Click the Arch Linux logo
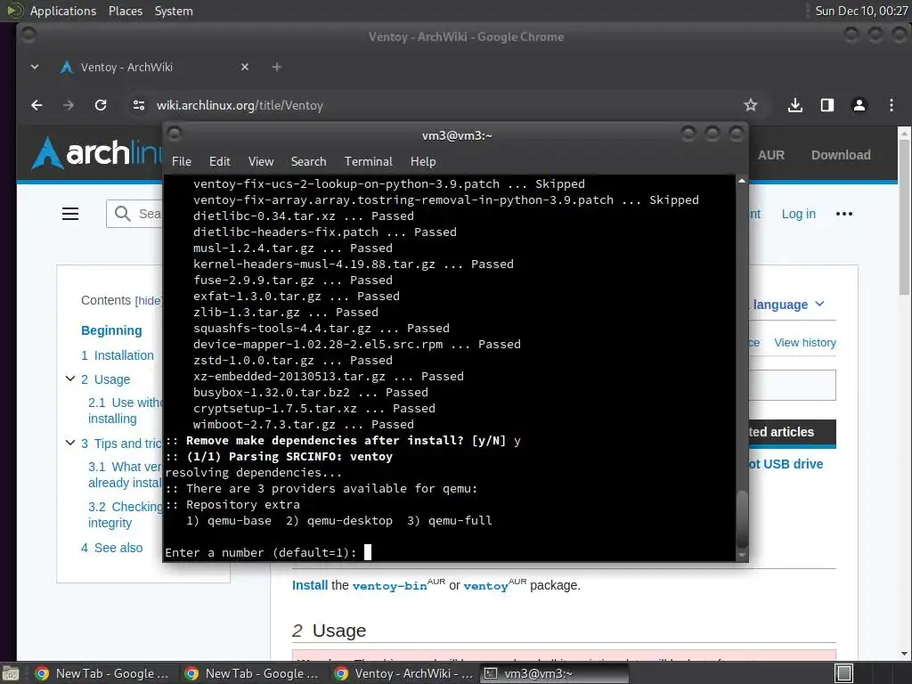The image size is (912, 684). (96, 153)
